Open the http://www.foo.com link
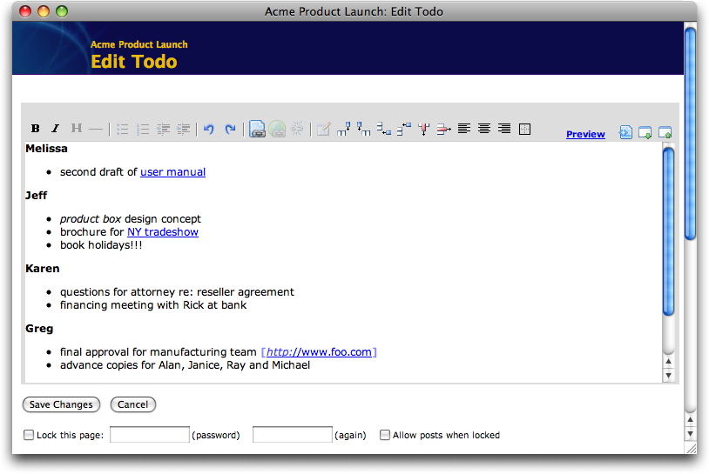 pos(319,352)
